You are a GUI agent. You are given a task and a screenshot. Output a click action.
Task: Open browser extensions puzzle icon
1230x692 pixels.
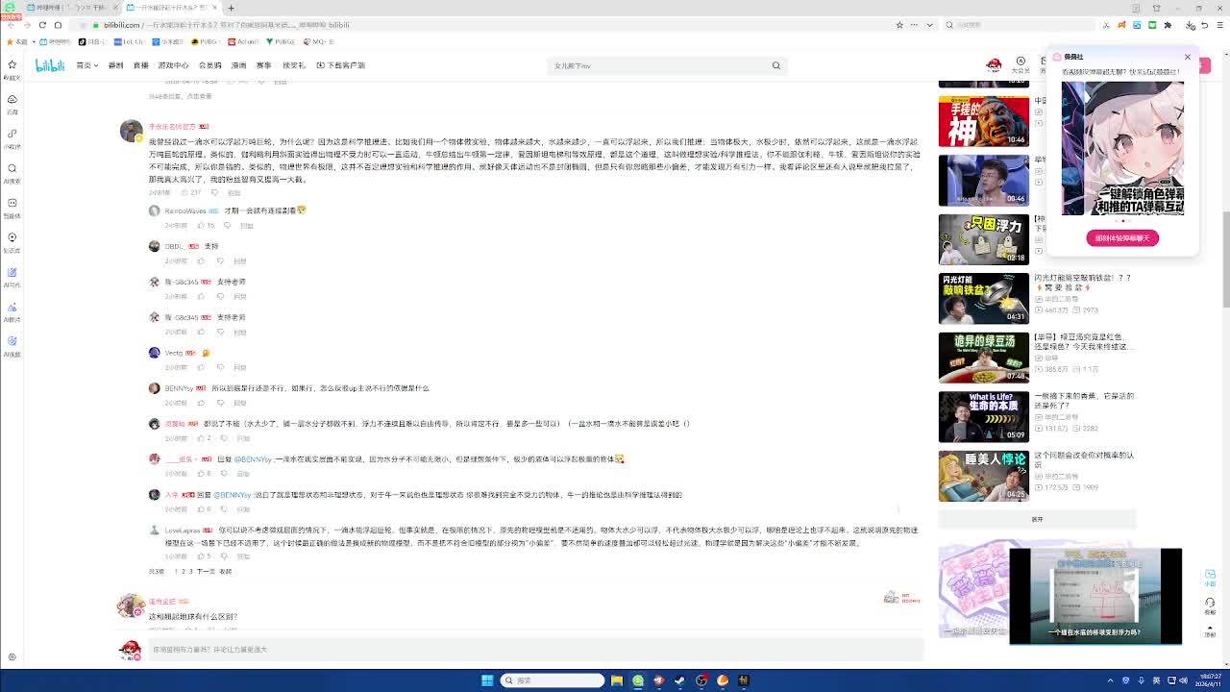(1168, 25)
